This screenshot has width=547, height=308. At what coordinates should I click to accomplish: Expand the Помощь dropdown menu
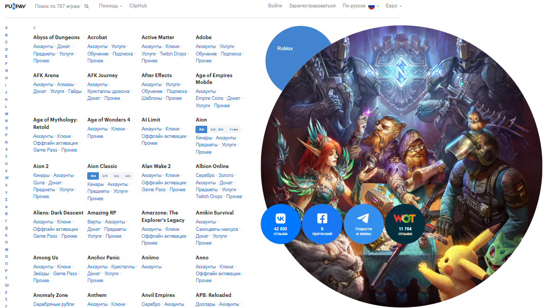tap(110, 6)
